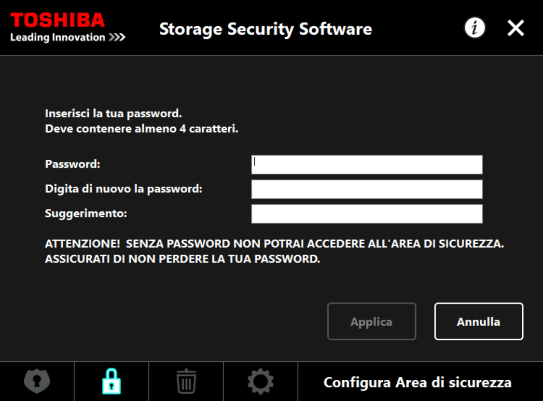543x401 pixels.
Task: Click the Storage Security Software title
Action: point(265,29)
